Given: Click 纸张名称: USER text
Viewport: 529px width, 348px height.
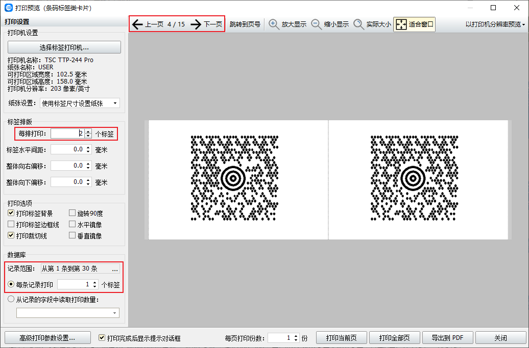Looking at the screenshot, I should coord(30,67).
